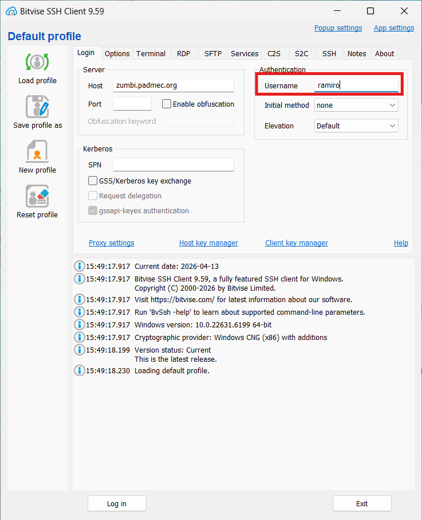Screen dimensions: 422x520
Task: Click info icon beside 'Bitvise SSH Client 9.59, a fully featured' entry
Action: pos(79,279)
